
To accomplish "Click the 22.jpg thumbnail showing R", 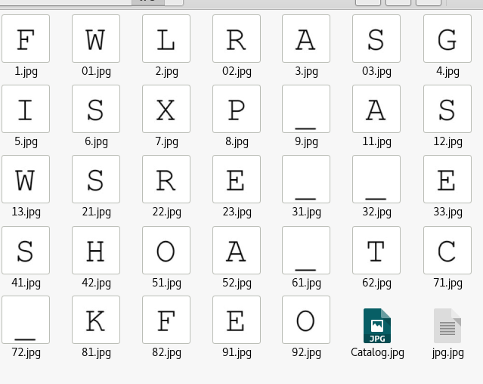I will (x=166, y=179).
